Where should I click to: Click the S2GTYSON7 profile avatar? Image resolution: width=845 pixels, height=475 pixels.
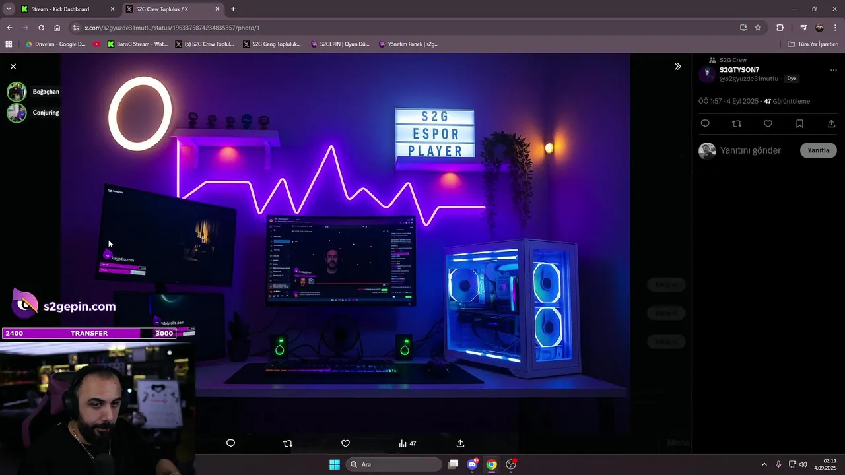[x=707, y=74]
